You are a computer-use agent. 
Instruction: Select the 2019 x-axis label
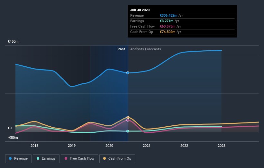(x=72, y=146)
